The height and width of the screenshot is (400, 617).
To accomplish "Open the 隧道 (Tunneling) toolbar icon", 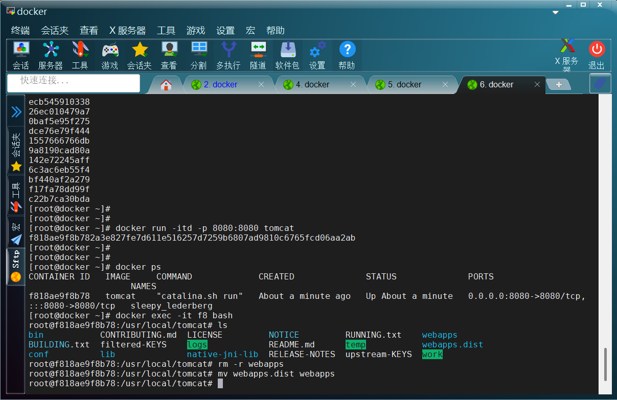I will [258, 56].
